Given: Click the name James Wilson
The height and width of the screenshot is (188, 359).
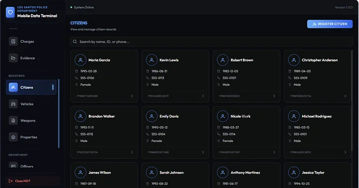Looking at the screenshot, I should click(100, 173).
